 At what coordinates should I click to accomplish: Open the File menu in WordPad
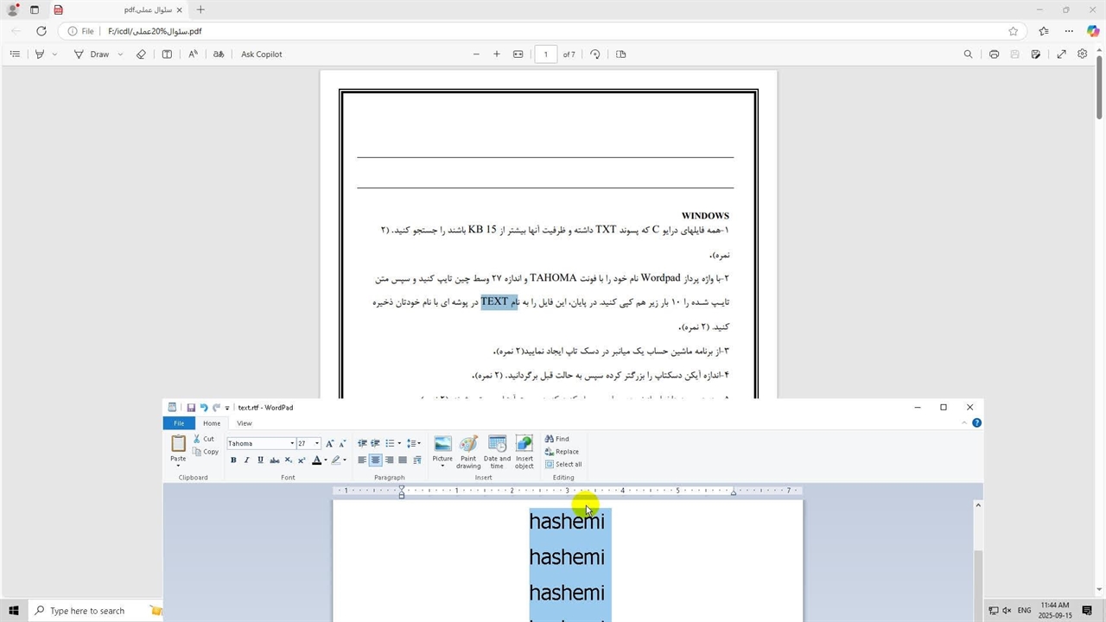point(179,423)
